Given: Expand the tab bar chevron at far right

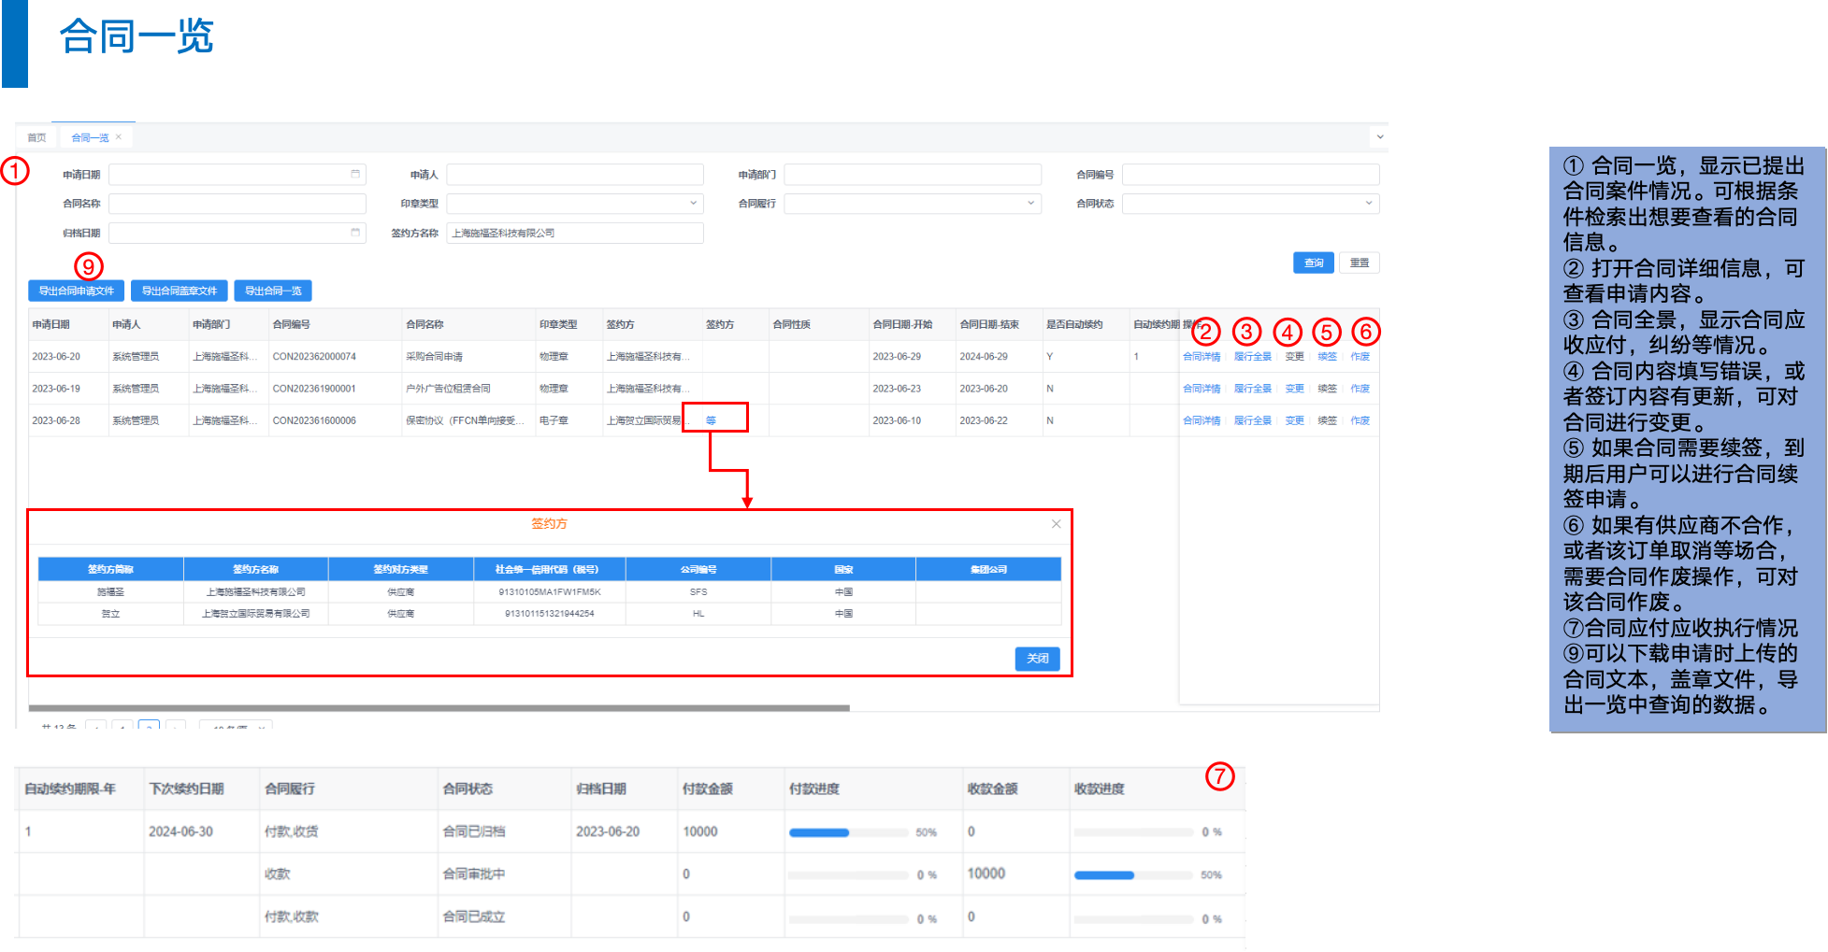Looking at the screenshot, I should [x=1379, y=137].
